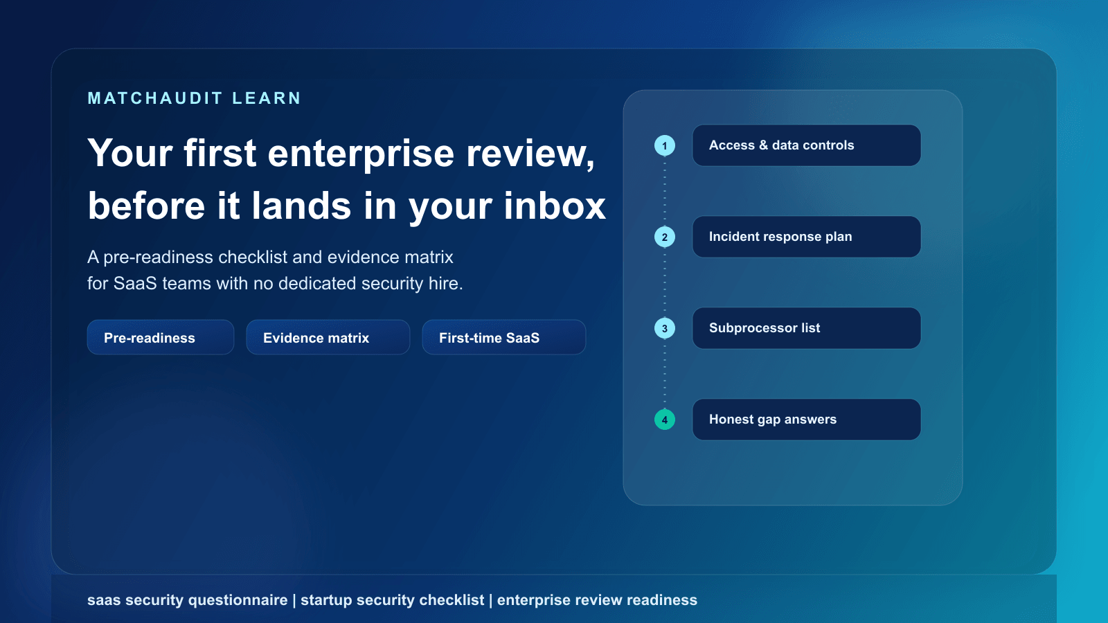Click the subtitle 'A pre-readiness checklist and evidence matrix'
The width and height of the screenshot is (1108, 623).
tap(270, 257)
